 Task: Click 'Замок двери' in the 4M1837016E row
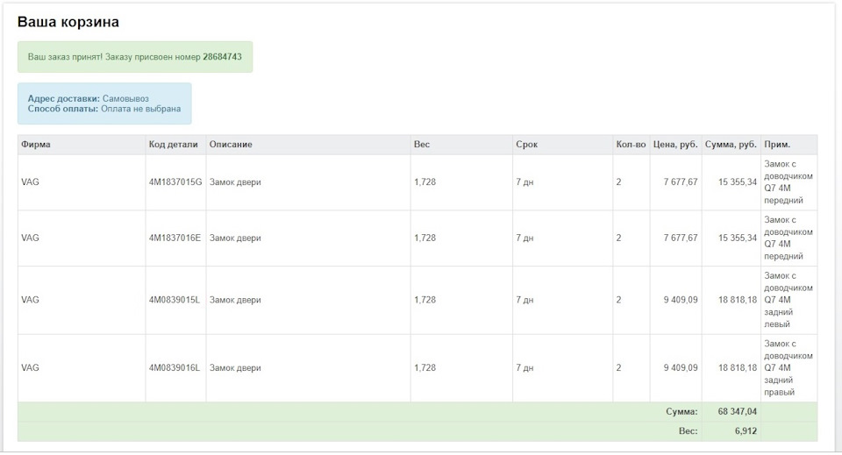[x=235, y=238]
